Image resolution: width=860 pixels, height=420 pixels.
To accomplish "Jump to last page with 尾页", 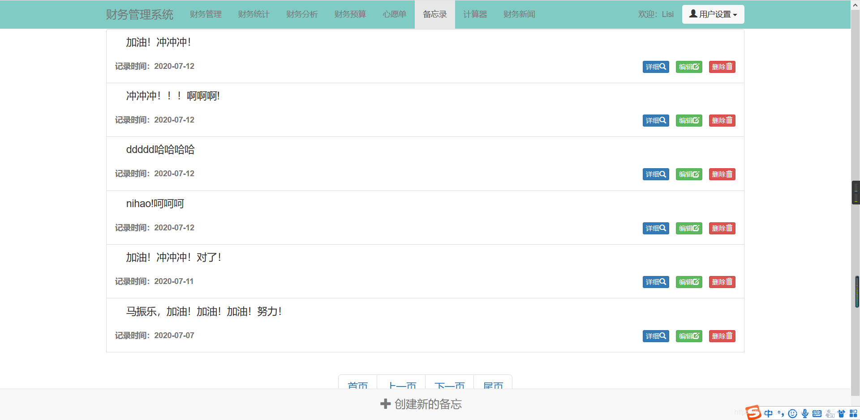I will click(493, 382).
